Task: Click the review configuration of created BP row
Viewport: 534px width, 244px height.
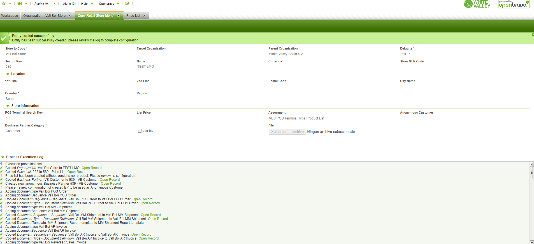Action: pos(64,187)
